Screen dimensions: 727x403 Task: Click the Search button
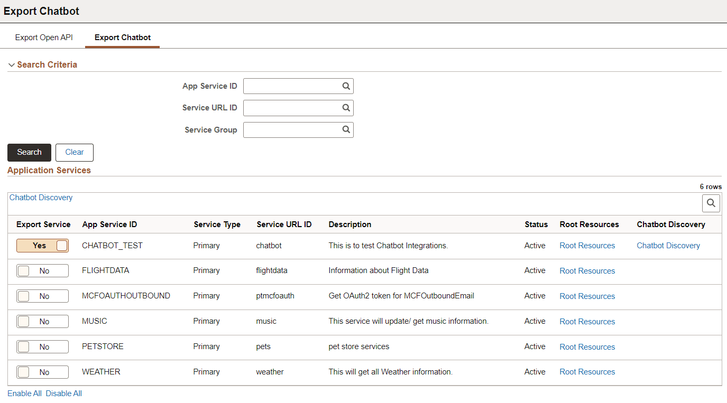pyautogui.click(x=29, y=152)
